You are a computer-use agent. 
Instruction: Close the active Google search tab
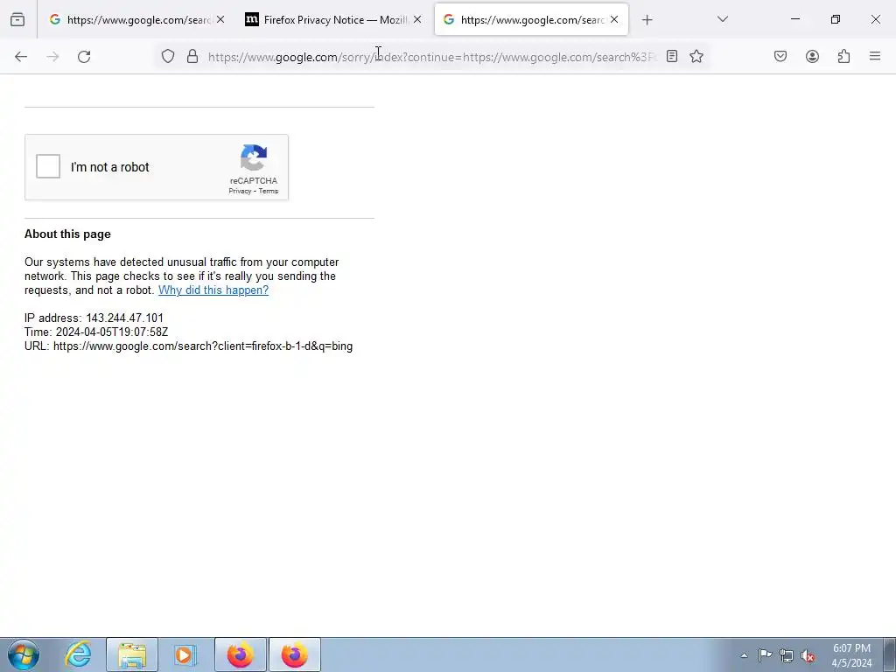(614, 19)
